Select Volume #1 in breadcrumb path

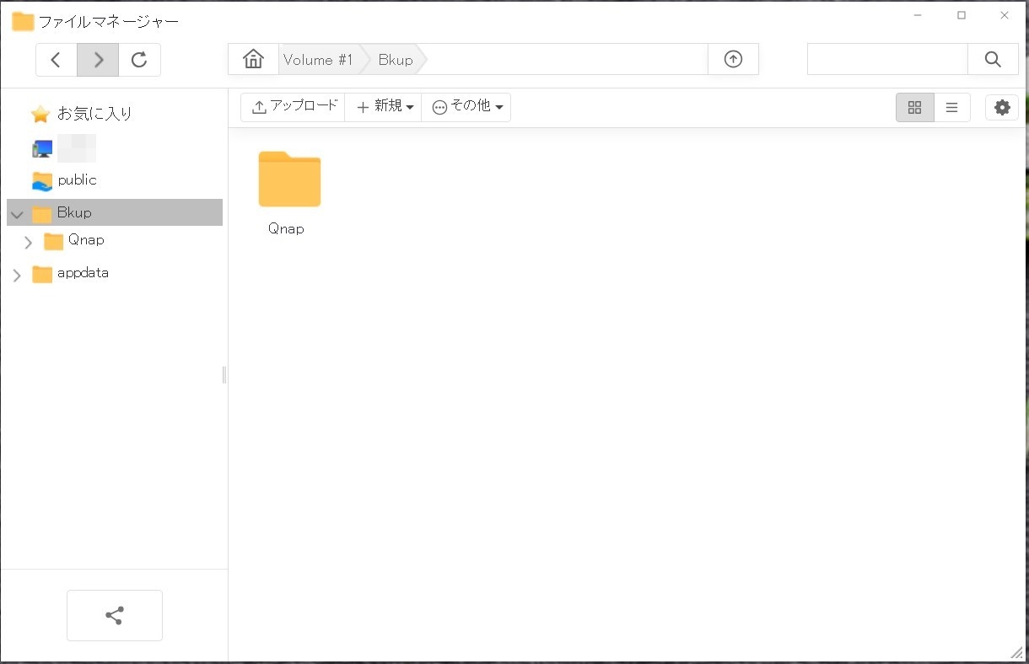pyautogui.click(x=318, y=60)
